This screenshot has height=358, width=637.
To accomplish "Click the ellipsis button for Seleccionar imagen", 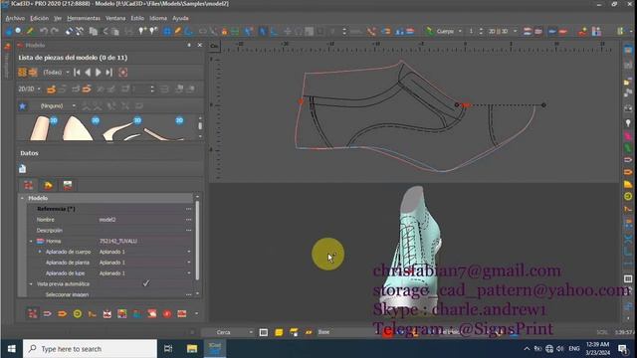I will coord(188,294).
